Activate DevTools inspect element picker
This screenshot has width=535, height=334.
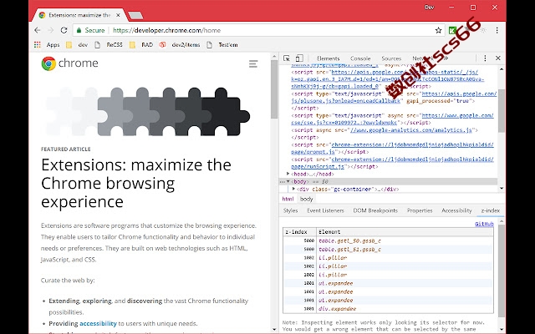click(x=287, y=58)
